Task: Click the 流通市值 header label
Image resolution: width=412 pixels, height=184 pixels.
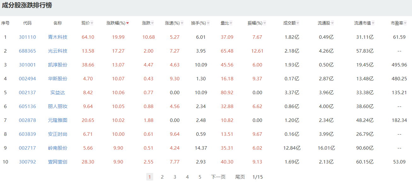Action: pyautogui.click(x=363, y=23)
